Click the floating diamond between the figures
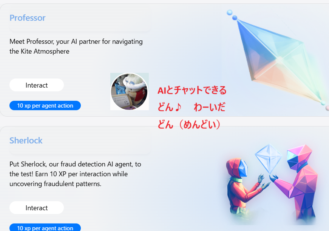The image size is (329, 231). (269, 158)
